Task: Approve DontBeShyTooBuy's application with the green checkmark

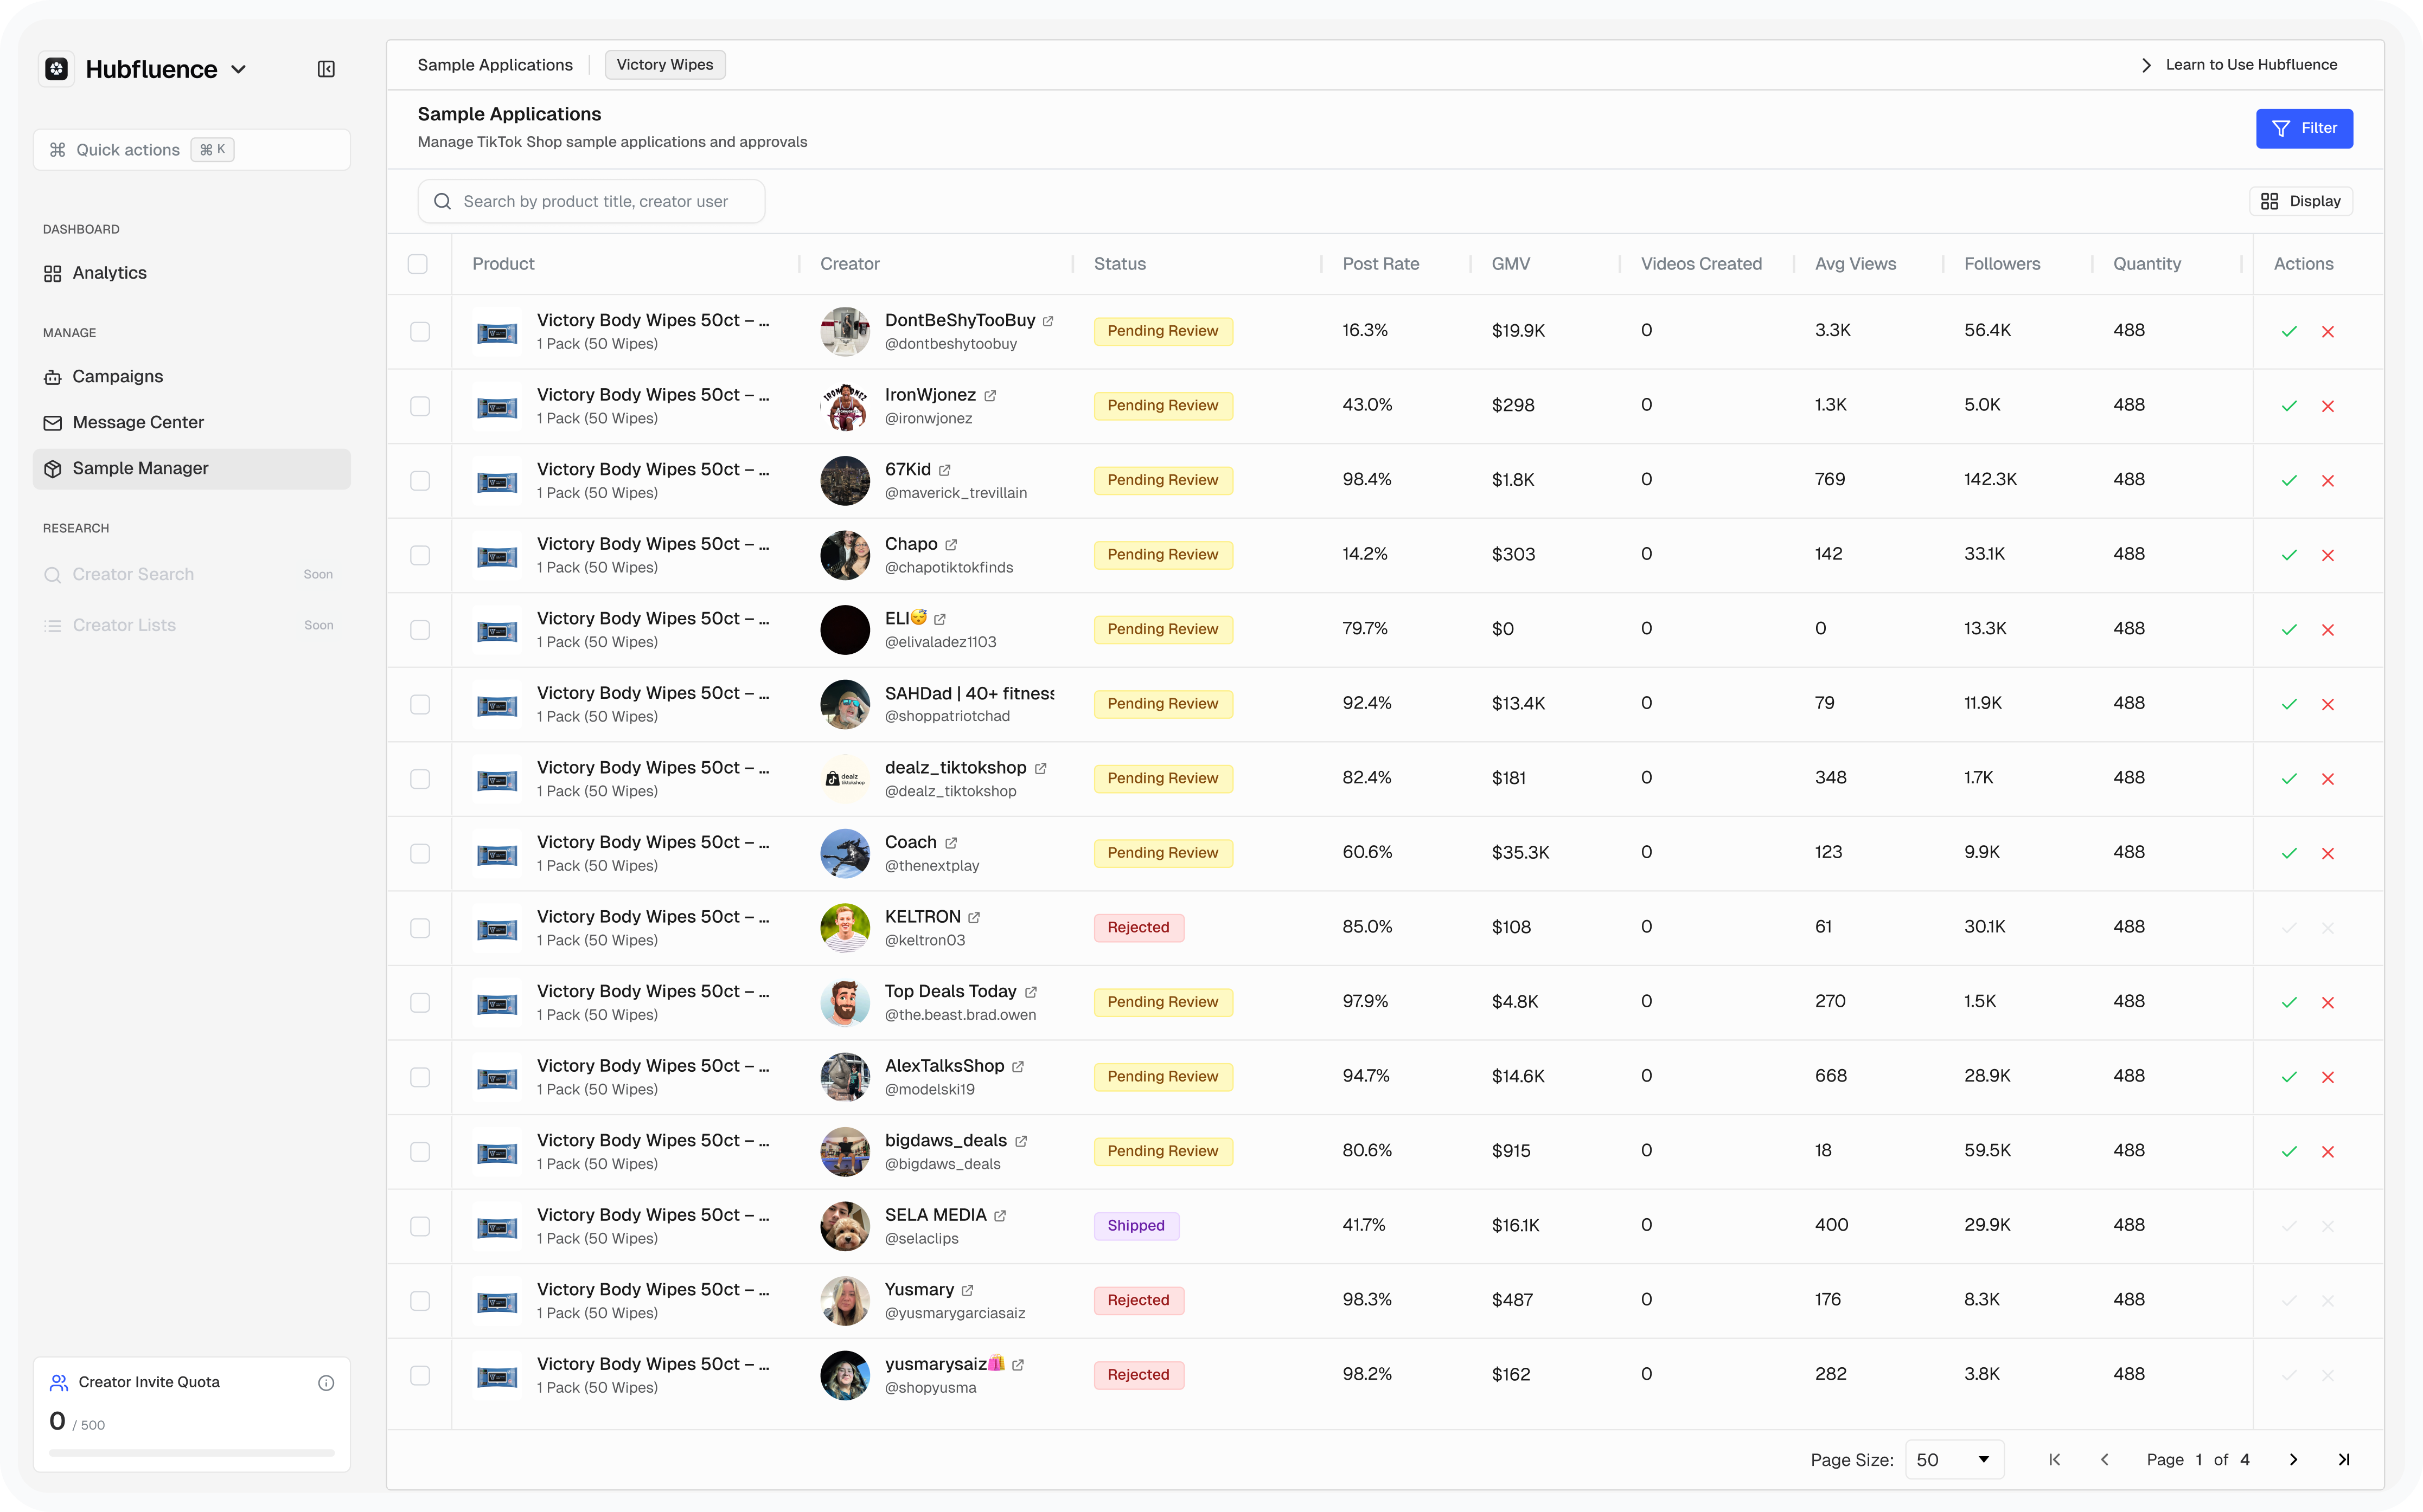Action: click(x=2288, y=331)
